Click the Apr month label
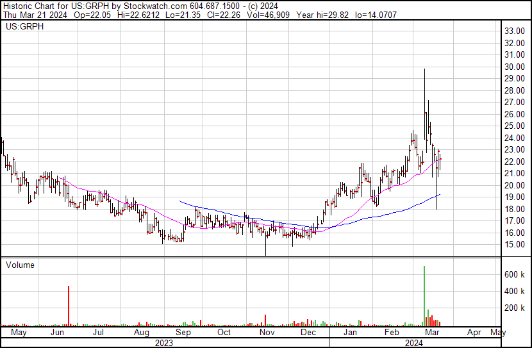Screen dimensions: 532x348 [x=474, y=333]
